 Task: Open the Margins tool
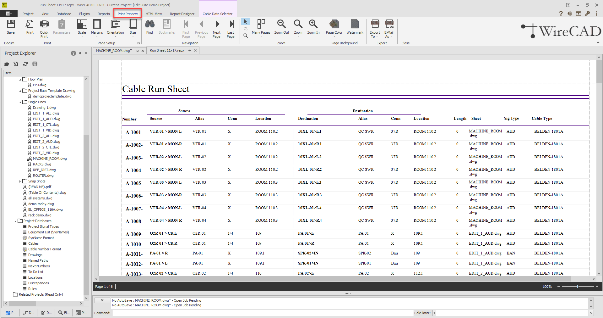pyautogui.click(x=97, y=28)
